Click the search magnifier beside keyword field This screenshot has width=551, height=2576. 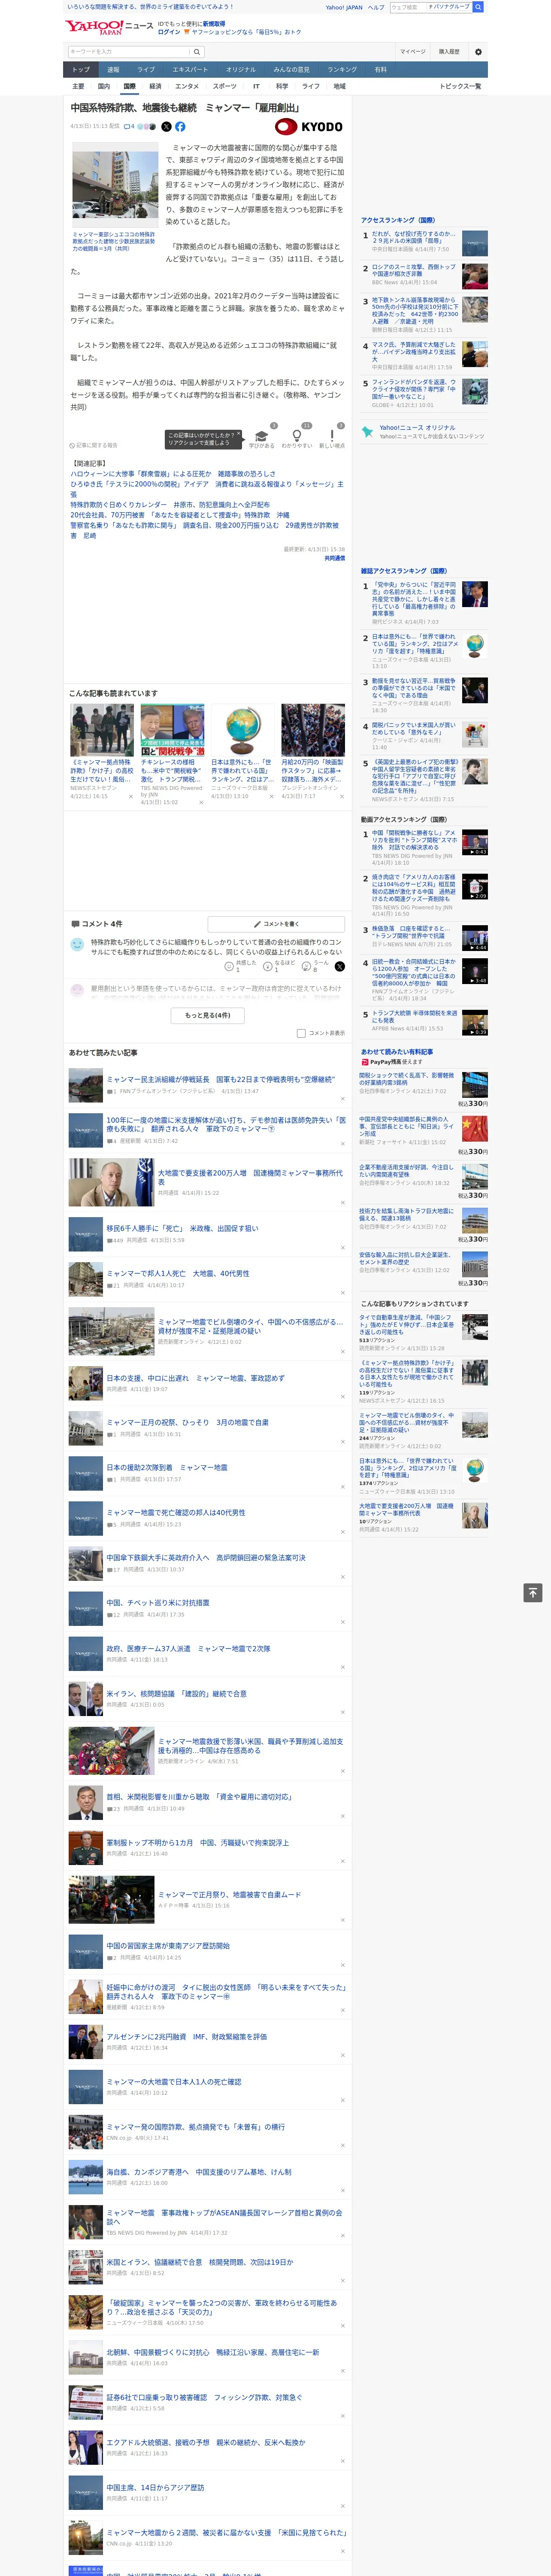pyautogui.click(x=197, y=52)
